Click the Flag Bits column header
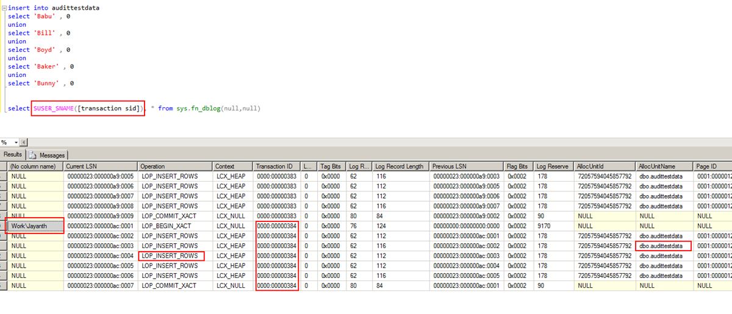The image size is (732, 314). click(519, 166)
